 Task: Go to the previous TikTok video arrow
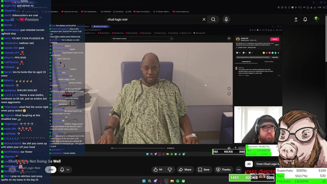(229, 89)
